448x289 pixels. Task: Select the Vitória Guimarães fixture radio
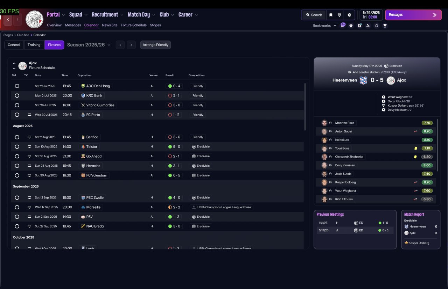[x=17, y=105]
